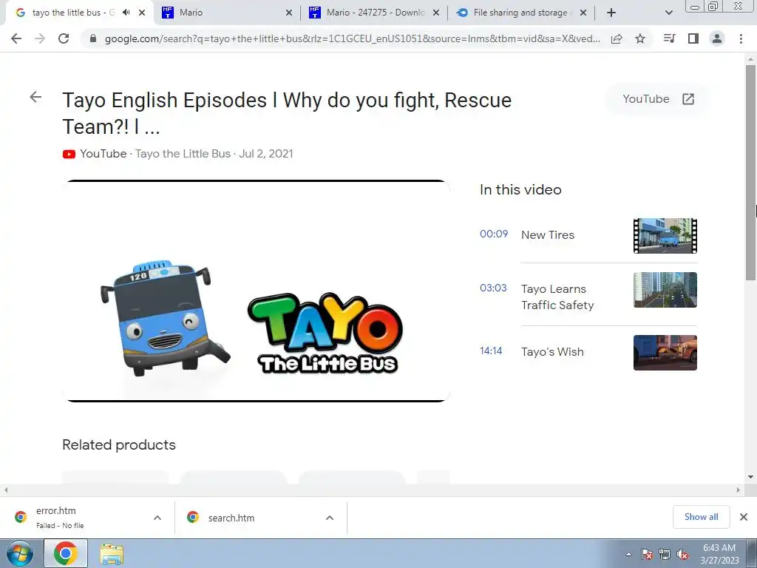The width and height of the screenshot is (757, 568).
Task: Click the scrollbar down arrow
Action: [x=750, y=477]
